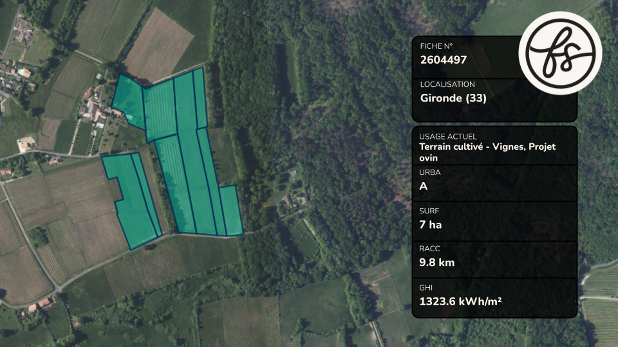Click the FICHE N° label
The image size is (618, 347).
tap(436, 46)
